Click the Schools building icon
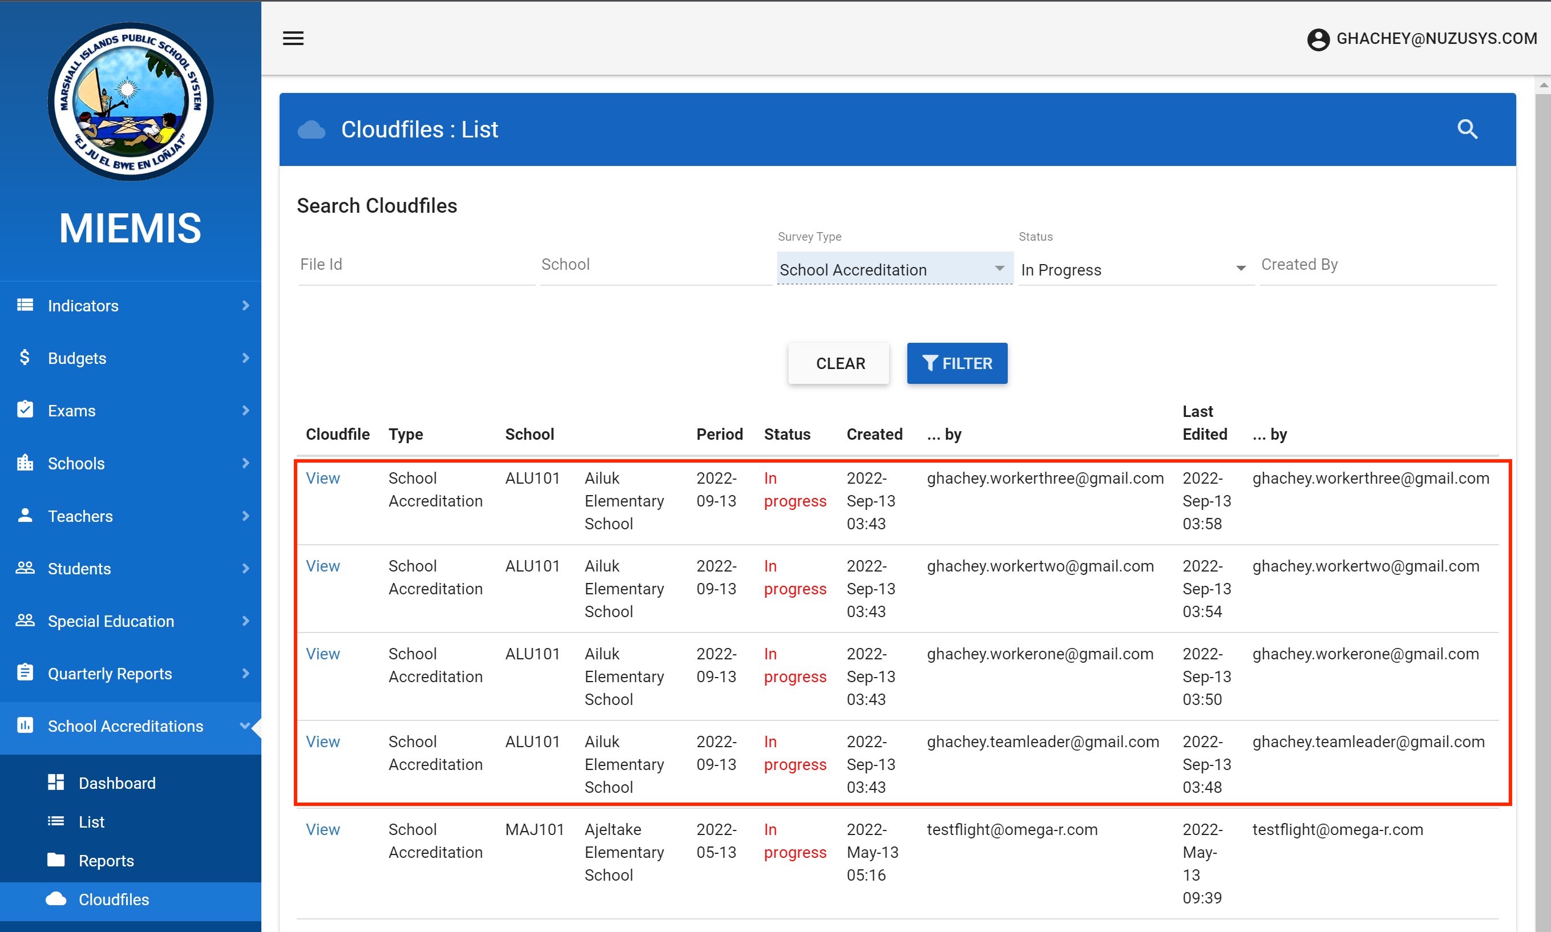Image resolution: width=1551 pixels, height=932 pixels. click(25, 463)
